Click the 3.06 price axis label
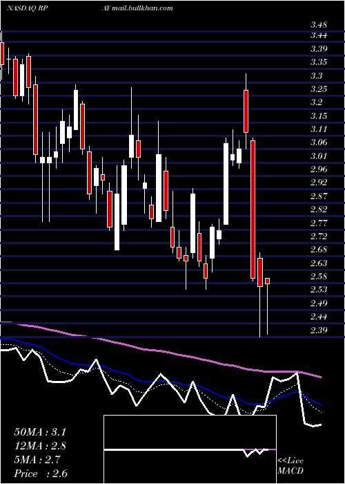This screenshot has height=484, width=345. (319, 142)
